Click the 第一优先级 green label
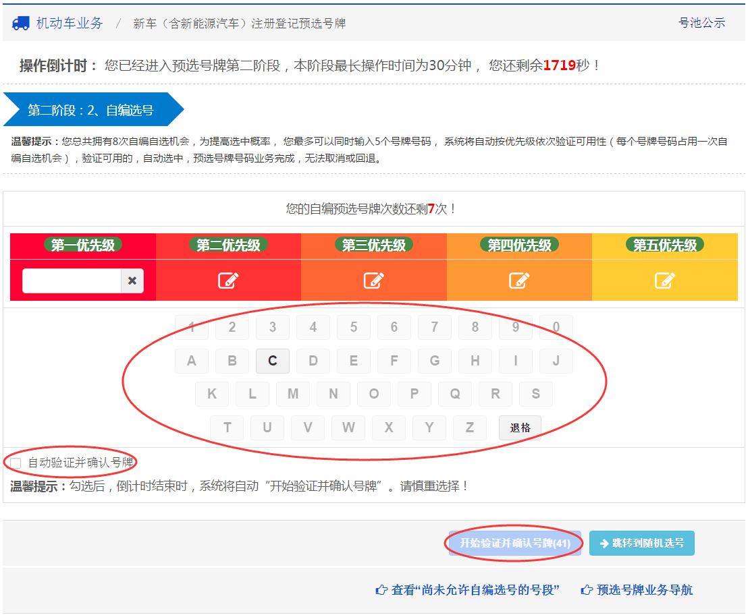This screenshot has width=748, height=615. pos(83,245)
